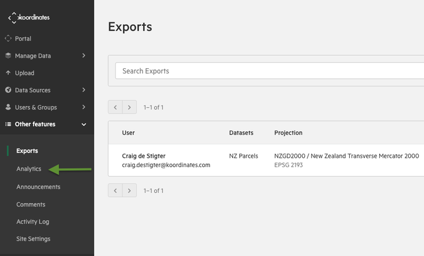Click the Data Sources globe icon
Image resolution: width=424 pixels, height=256 pixels.
8,90
